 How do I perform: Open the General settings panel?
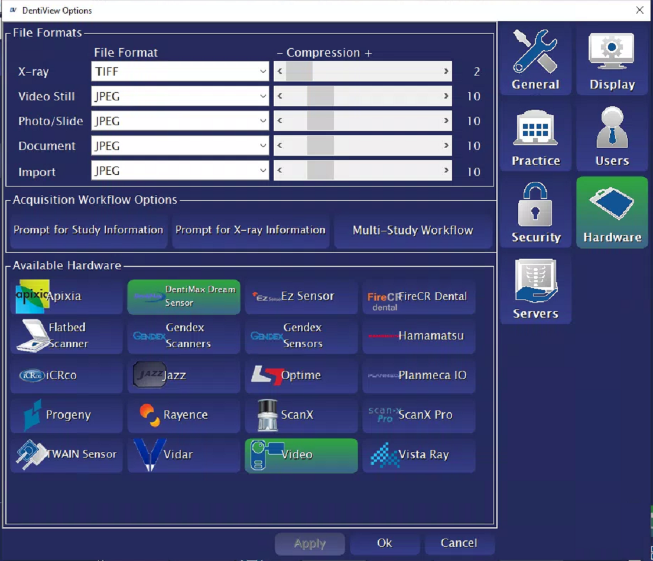(535, 59)
